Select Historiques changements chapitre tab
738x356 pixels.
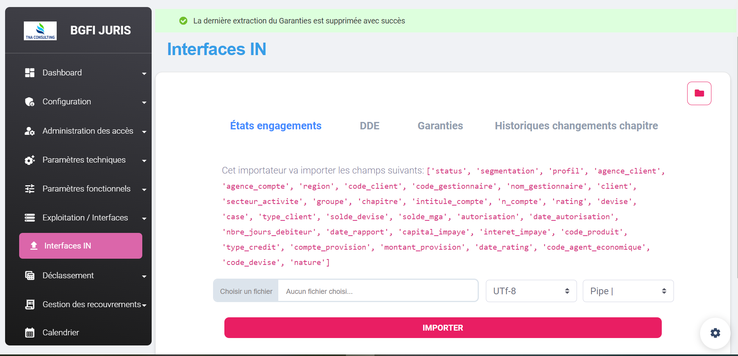[x=576, y=126]
